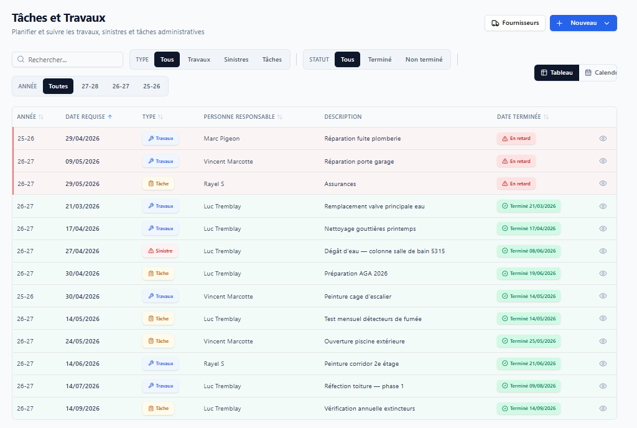Click into the Rechercher search field
637x428 pixels.
click(x=67, y=59)
